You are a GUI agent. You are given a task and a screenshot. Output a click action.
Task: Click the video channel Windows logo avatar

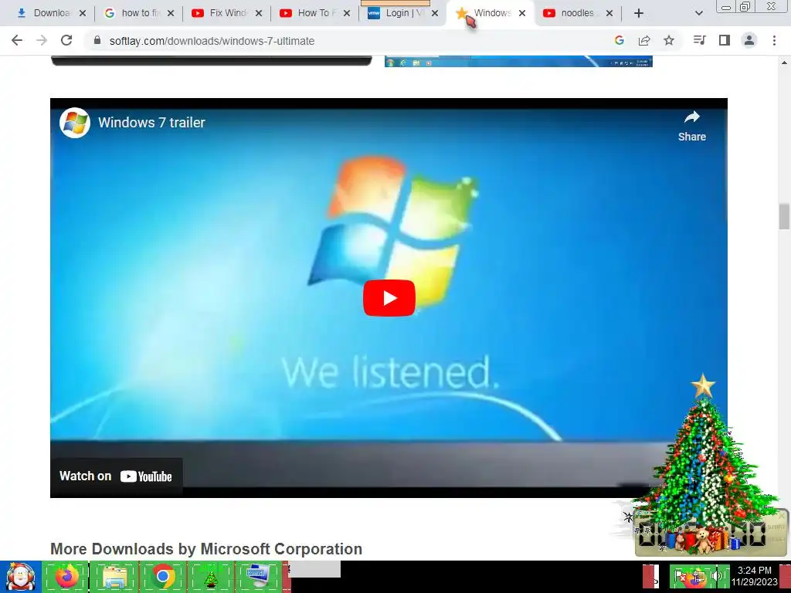click(x=75, y=123)
